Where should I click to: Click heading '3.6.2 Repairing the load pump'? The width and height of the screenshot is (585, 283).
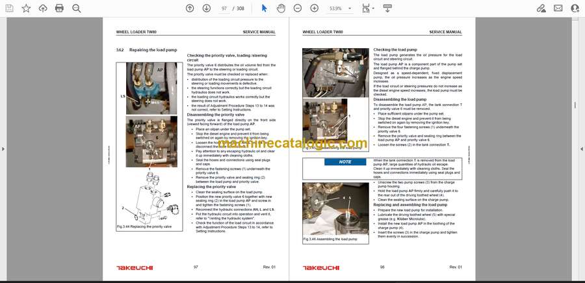coord(146,49)
